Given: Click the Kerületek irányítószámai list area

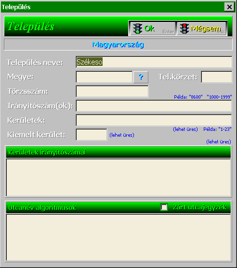Looking at the screenshot, I should click(x=118, y=178).
